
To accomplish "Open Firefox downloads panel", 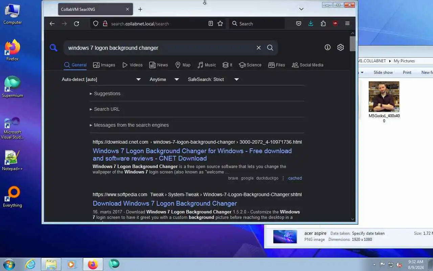I will 311,24.
